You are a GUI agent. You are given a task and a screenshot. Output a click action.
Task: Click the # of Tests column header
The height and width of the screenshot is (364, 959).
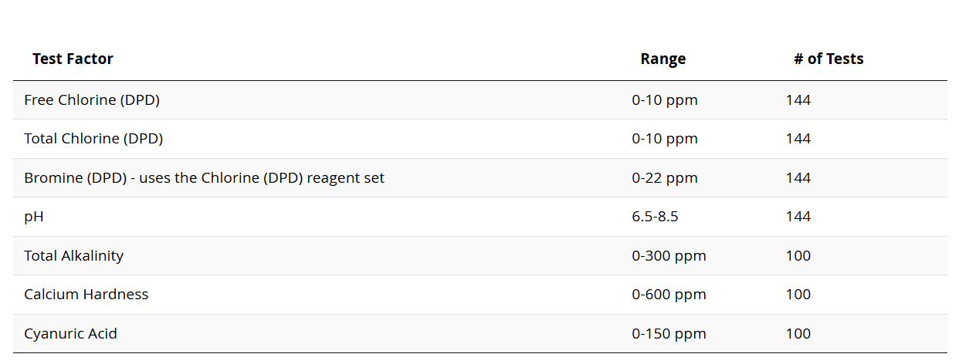[829, 59]
